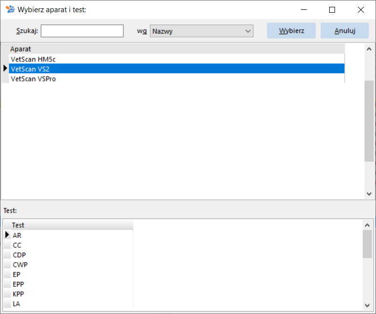The width and height of the screenshot is (376, 314).
Task: Click the Aparat list scroll-up arrow
Action: [369, 49]
